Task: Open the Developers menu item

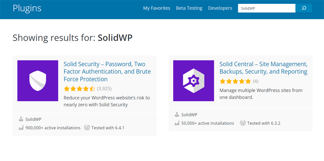Action: point(220,8)
